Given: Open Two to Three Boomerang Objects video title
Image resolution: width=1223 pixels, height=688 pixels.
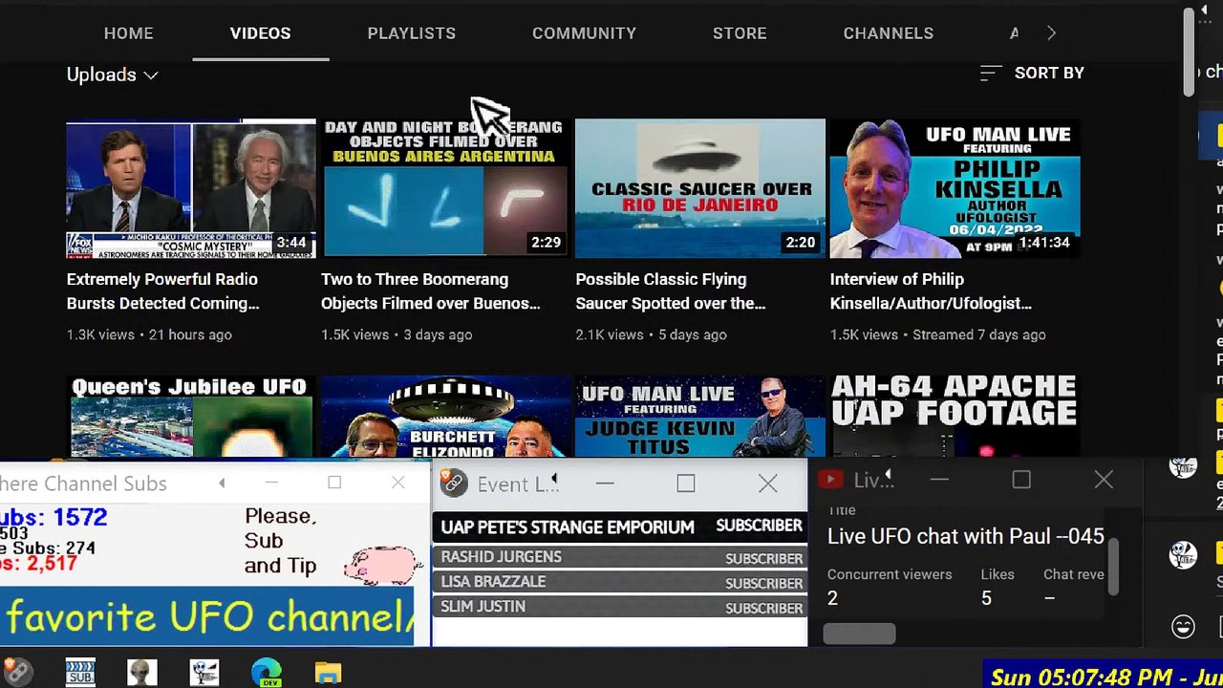Looking at the screenshot, I should pos(430,291).
